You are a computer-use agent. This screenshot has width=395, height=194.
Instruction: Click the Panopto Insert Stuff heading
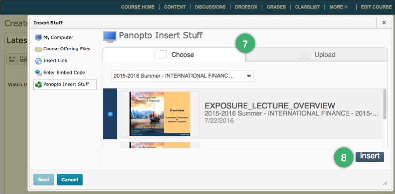161,35
